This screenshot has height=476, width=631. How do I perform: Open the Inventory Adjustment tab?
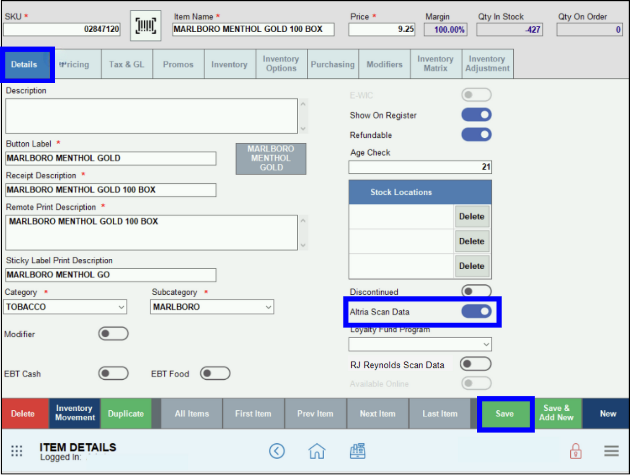pos(487,64)
